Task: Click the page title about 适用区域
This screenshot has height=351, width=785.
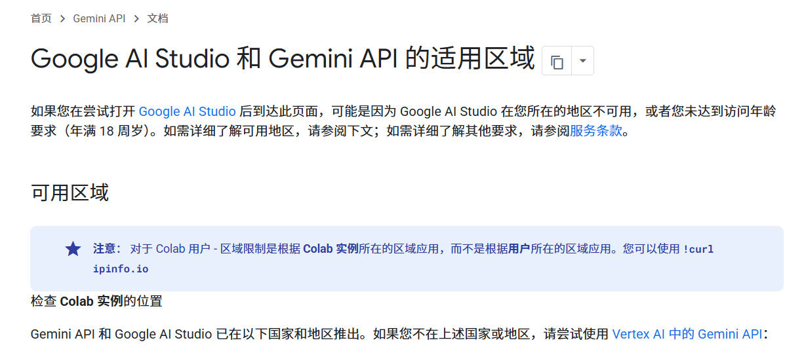Action: tap(283, 59)
